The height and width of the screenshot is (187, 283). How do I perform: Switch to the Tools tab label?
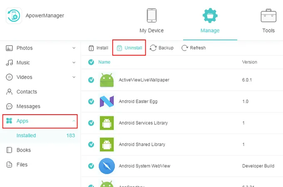click(268, 30)
